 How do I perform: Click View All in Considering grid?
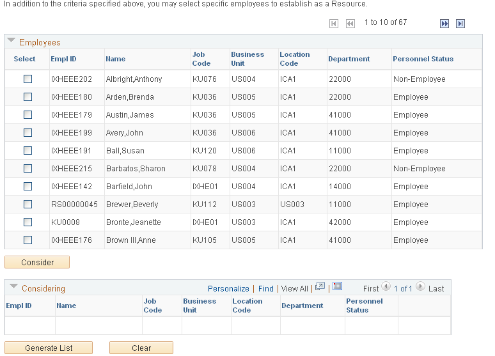click(294, 289)
